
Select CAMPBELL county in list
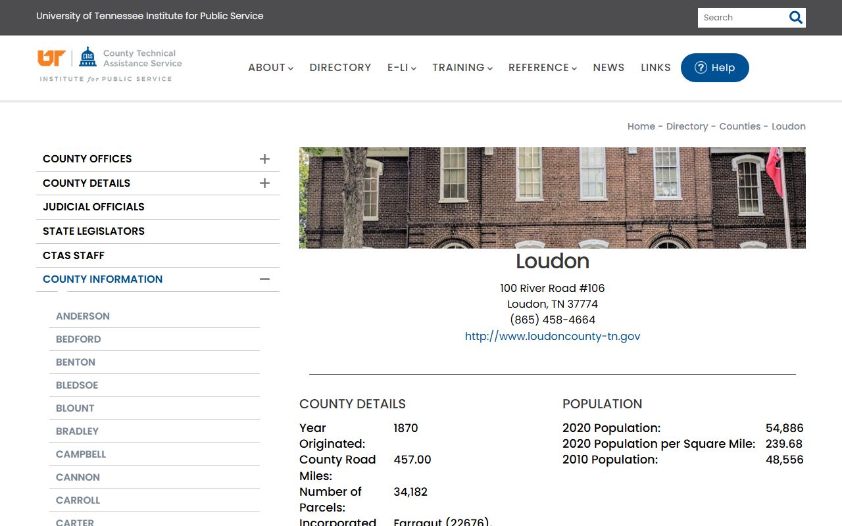(x=81, y=454)
